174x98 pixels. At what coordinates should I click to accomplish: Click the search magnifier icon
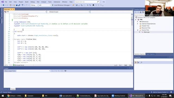coord(98,2)
